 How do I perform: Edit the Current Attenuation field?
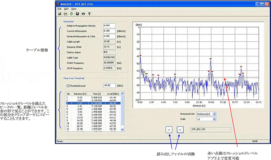click(x=109, y=31)
